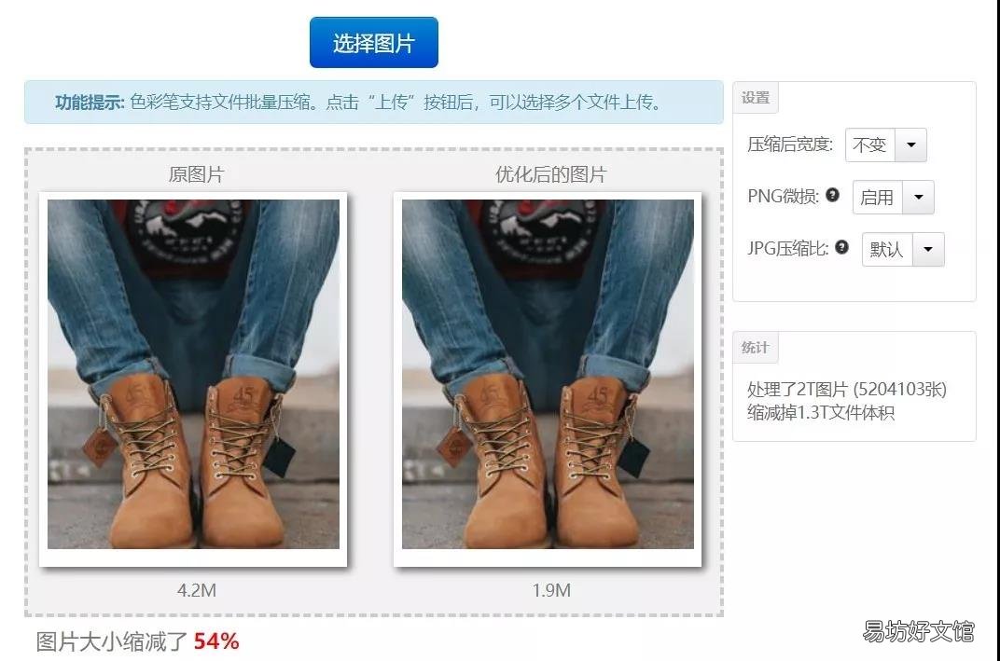Click the original image thumbnail
1000x661 pixels.
click(x=193, y=374)
